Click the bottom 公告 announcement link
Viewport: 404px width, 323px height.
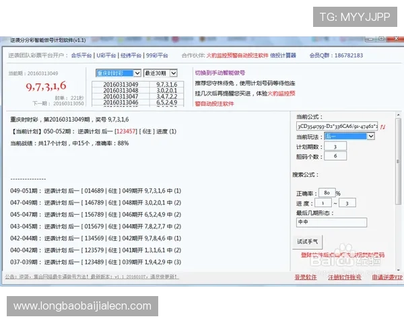(x=92, y=277)
